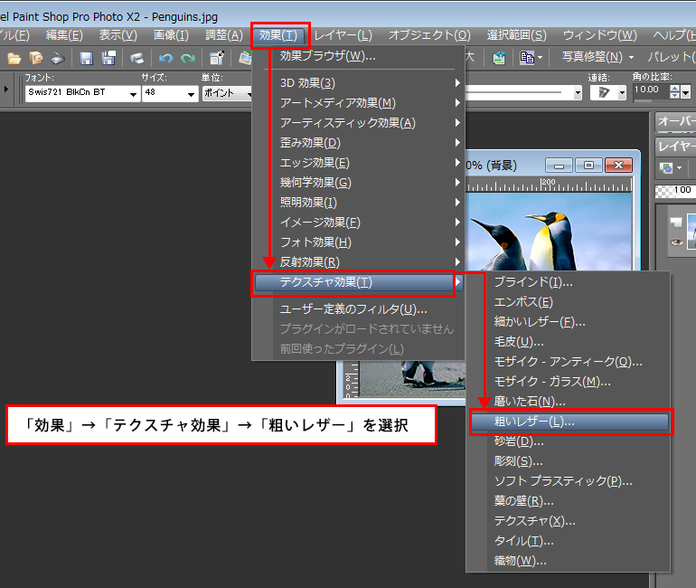Open the 照明効果(I) submenu
696x588 pixels.
point(358,203)
